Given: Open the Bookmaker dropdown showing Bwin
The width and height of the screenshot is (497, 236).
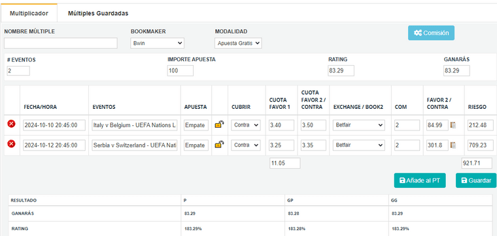Looking at the screenshot, I should 157,43.
